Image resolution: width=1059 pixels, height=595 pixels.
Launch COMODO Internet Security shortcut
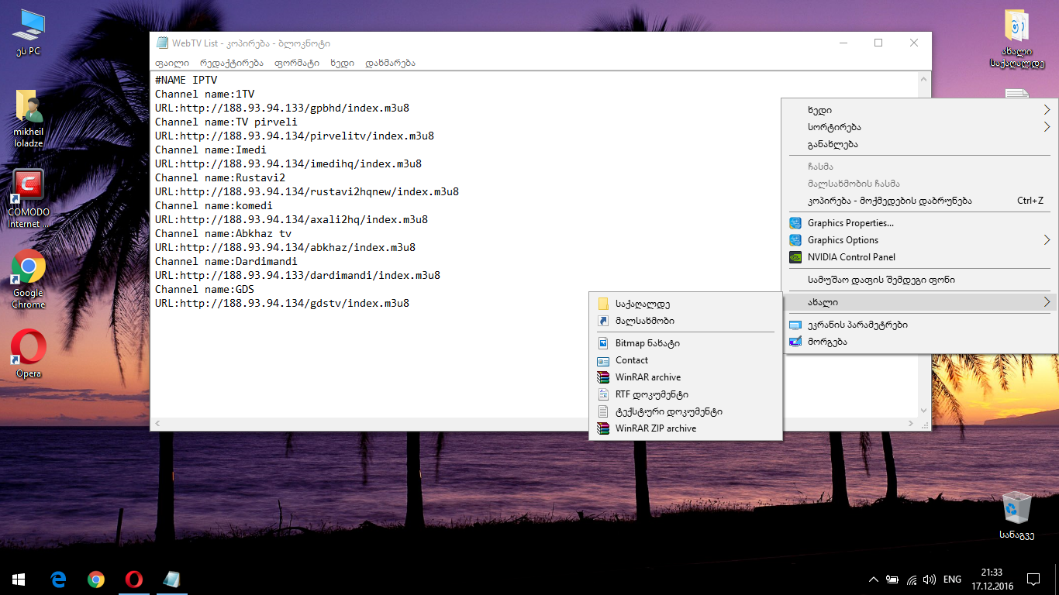pos(28,199)
